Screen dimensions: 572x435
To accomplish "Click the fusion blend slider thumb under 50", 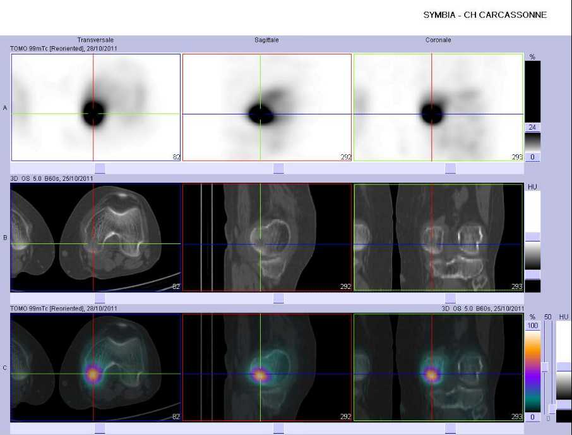I will (x=545, y=367).
